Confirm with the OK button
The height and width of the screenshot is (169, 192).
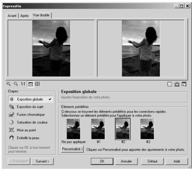click(x=102, y=161)
